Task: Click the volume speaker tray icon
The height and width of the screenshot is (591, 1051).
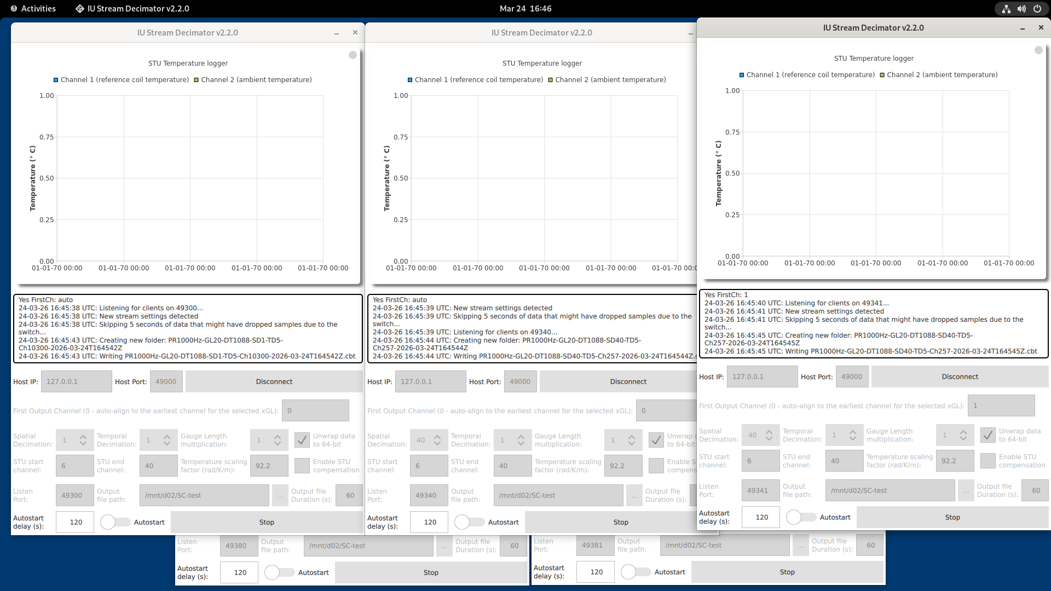Action: 1021,9
